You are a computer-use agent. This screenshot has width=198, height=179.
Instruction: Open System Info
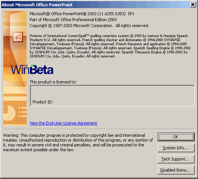176,148
